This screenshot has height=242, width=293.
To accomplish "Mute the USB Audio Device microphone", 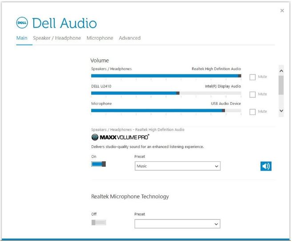I will [x=253, y=112].
